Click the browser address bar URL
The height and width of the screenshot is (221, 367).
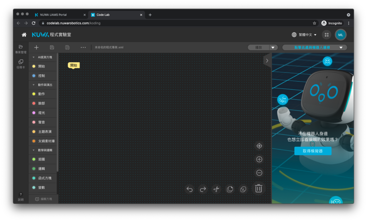[73, 23]
